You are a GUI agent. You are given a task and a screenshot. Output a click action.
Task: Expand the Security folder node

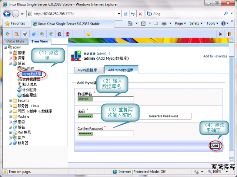(x=10, y=101)
